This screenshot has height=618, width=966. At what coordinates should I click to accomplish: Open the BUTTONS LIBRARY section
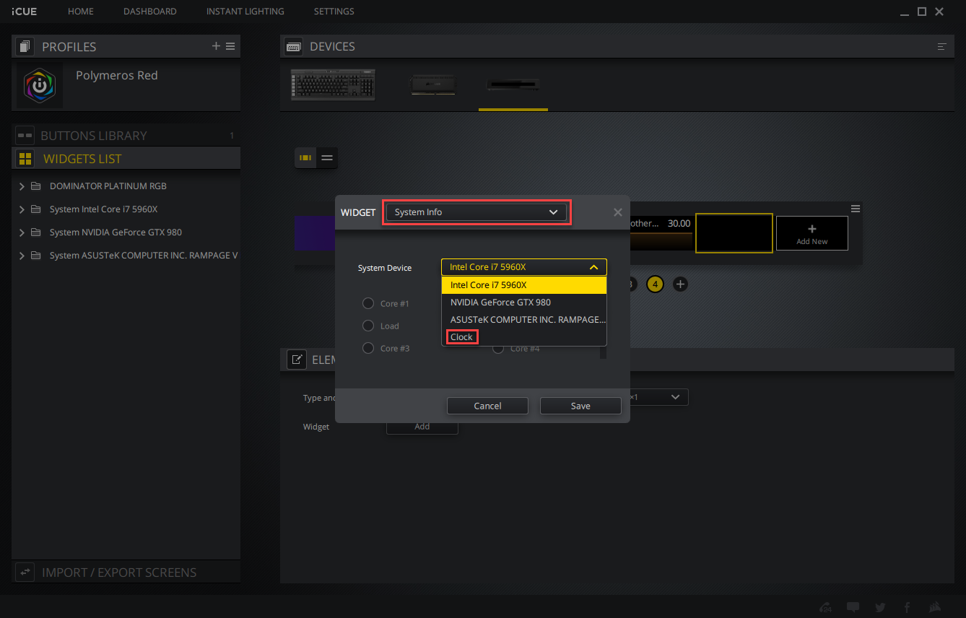[x=126, y=136]
